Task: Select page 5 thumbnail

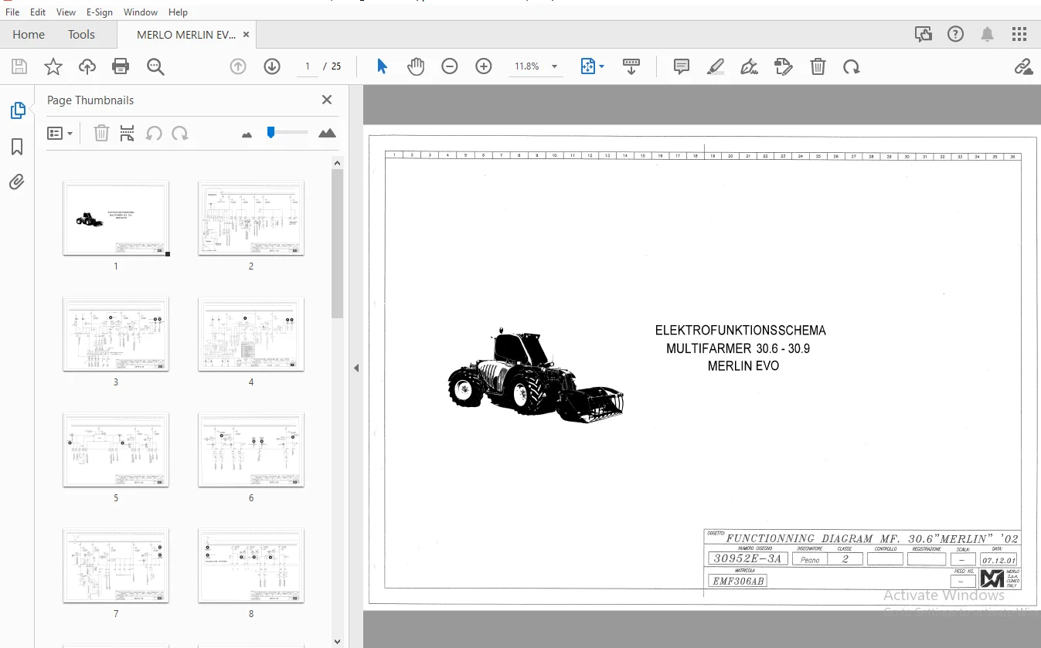Action: (116, 450)
